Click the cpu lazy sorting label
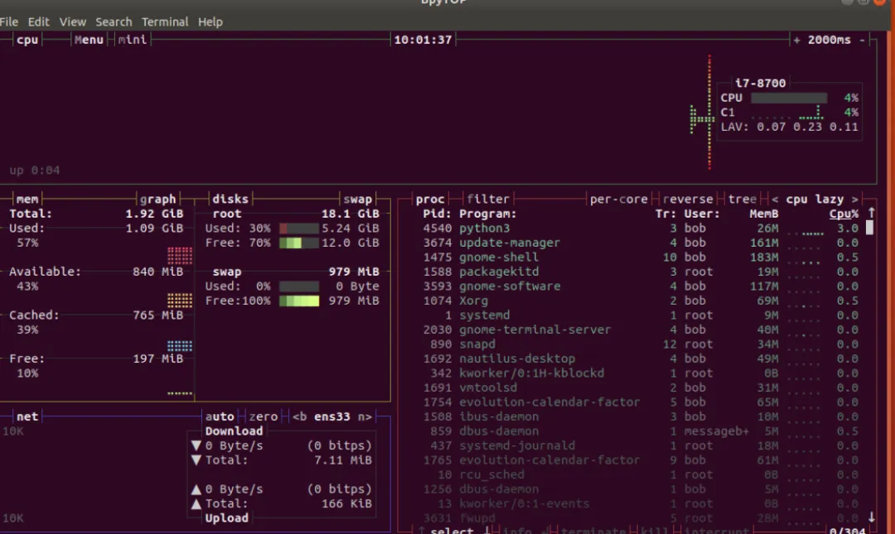 (x=815, y=199)
